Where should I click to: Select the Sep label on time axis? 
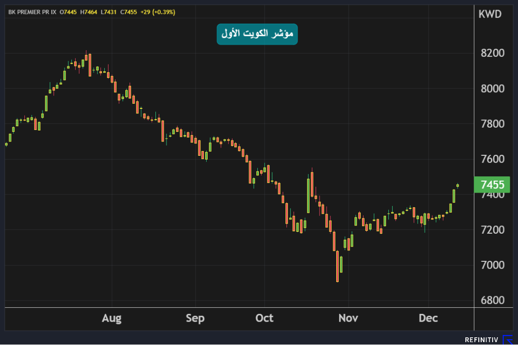click(x=195, y=318)
